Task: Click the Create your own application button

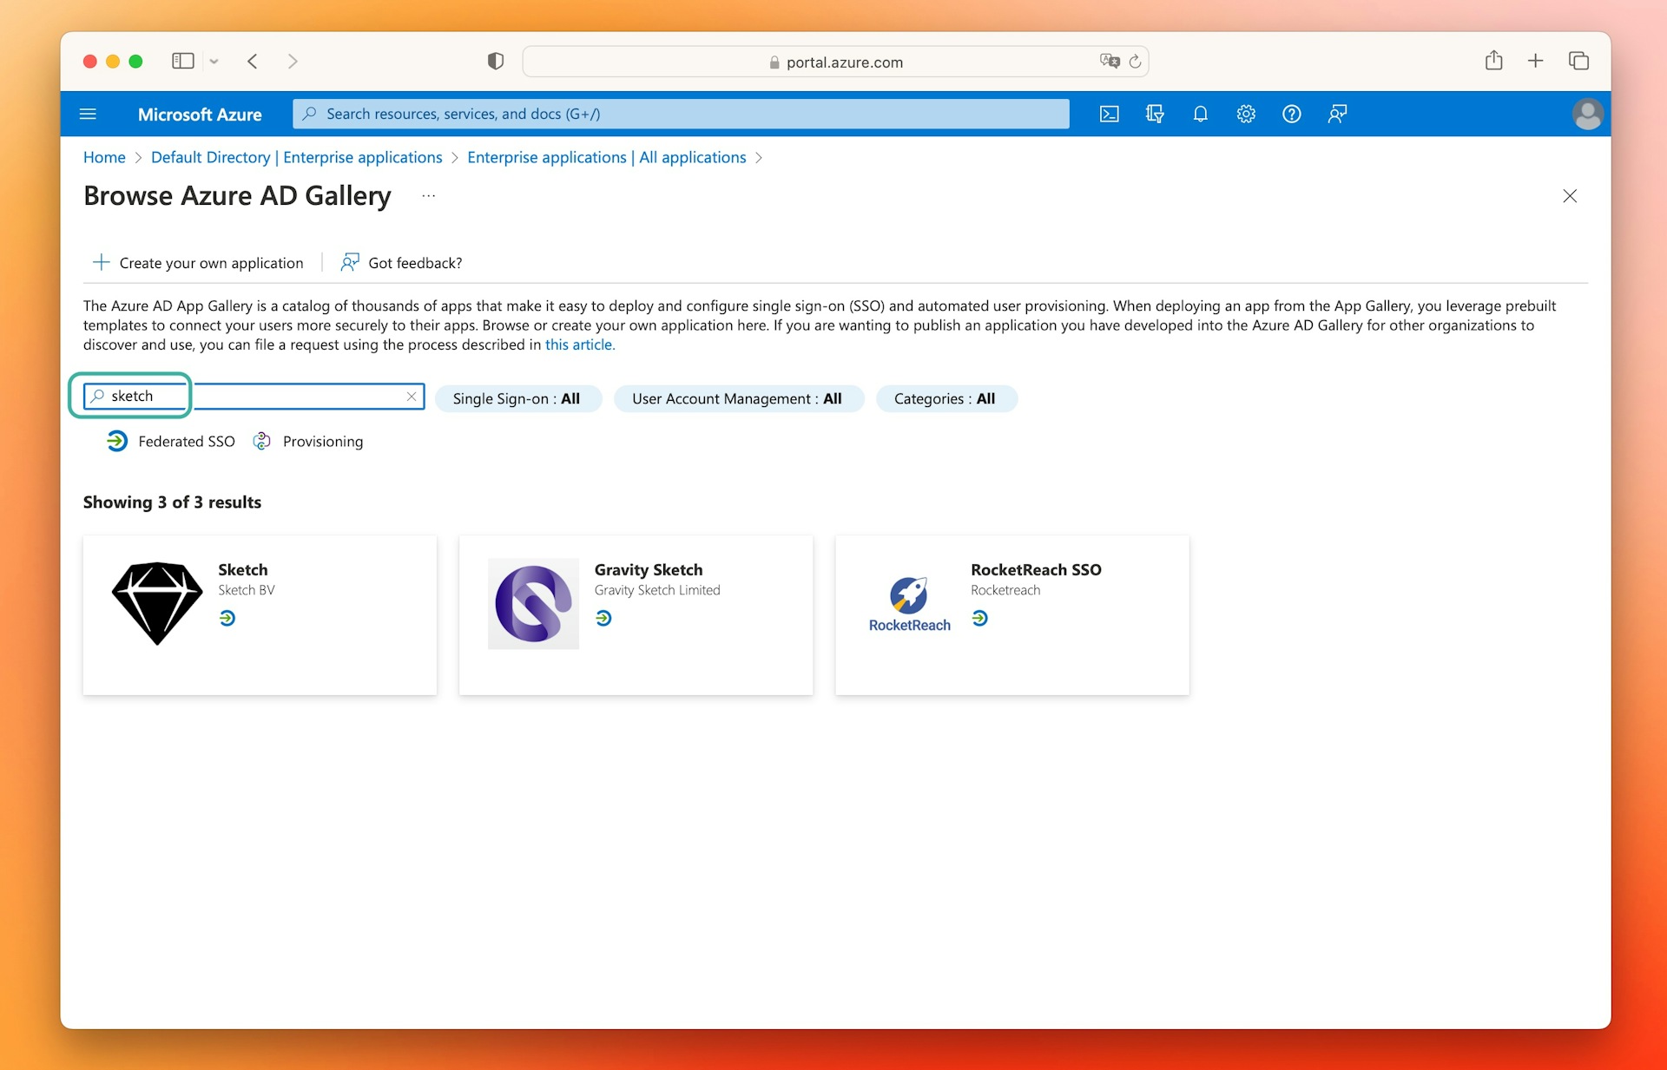Action: [x=198, y=261]
